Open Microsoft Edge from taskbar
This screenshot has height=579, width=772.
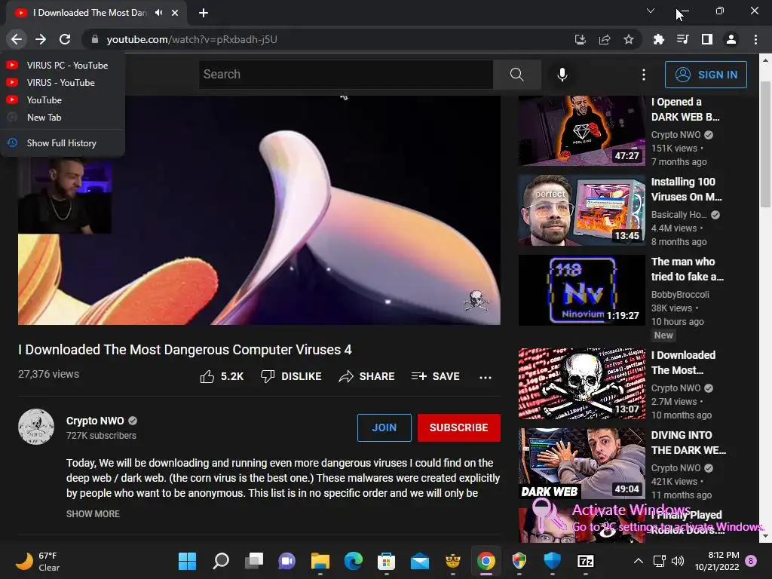354,561
